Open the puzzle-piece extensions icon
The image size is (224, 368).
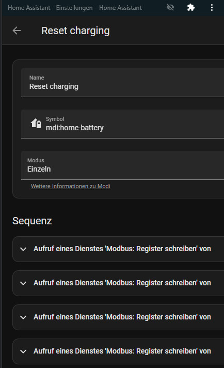click(191, 8)
